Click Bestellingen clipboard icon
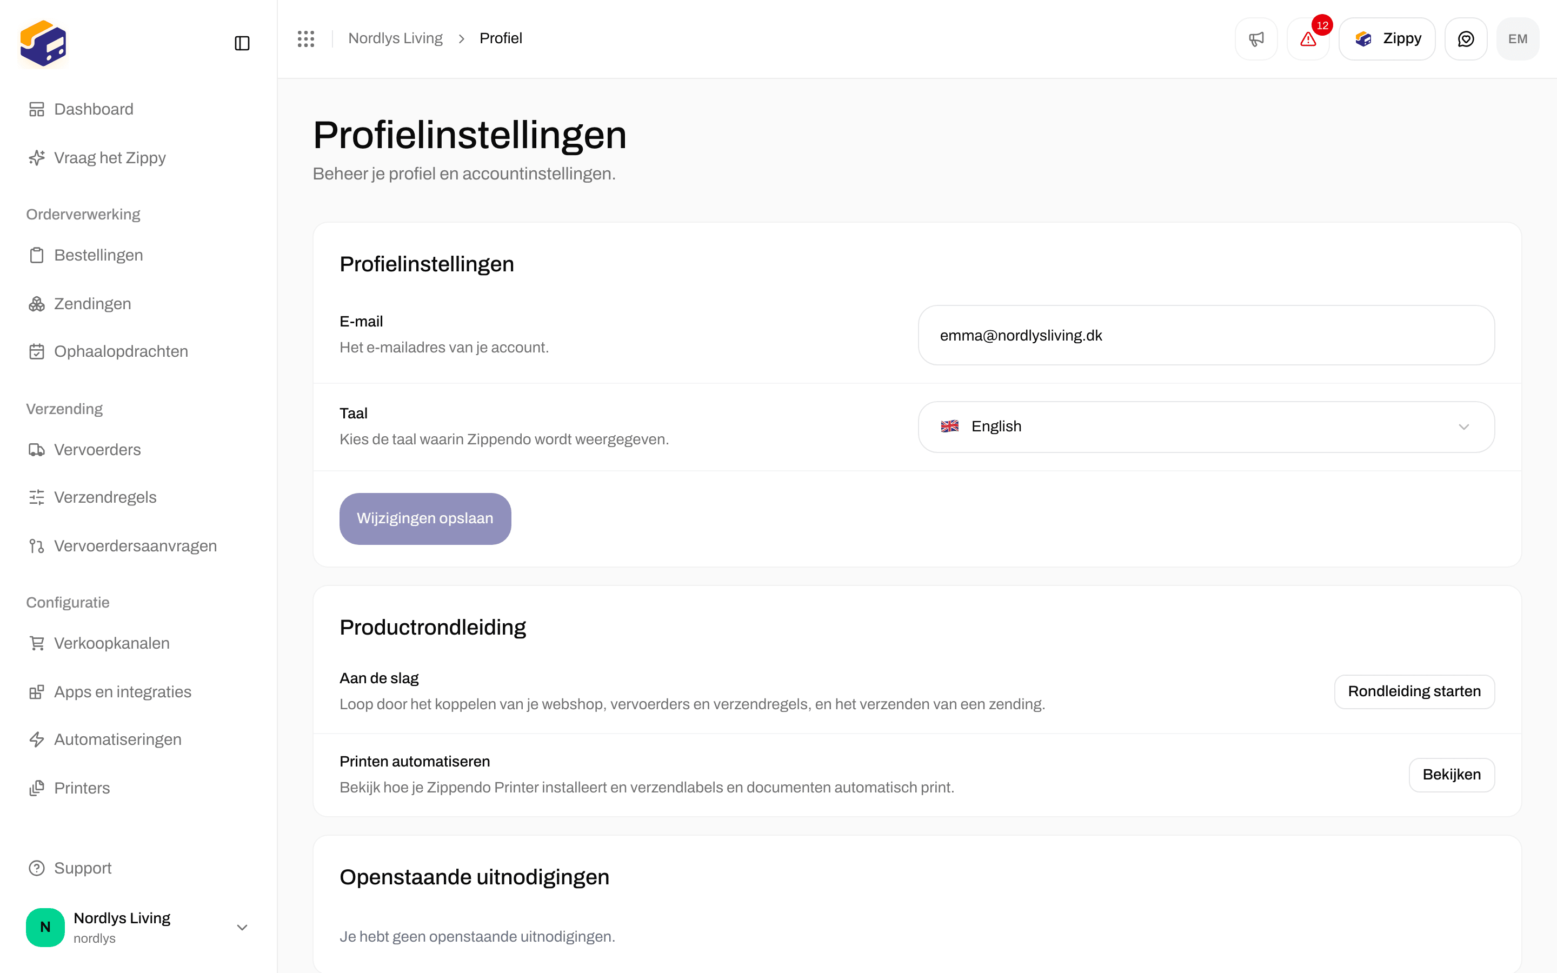1557x973 pixels. pyautogui.click(x=37, y=256)
